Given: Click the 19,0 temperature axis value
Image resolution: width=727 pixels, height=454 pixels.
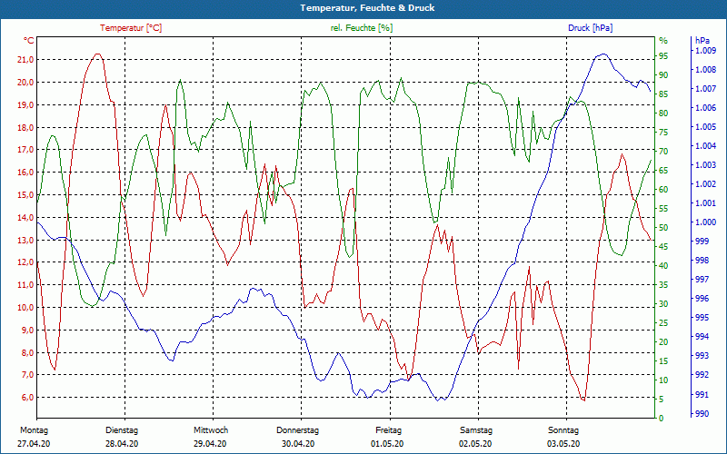Looking at the screenshot, I should point(25,105).
